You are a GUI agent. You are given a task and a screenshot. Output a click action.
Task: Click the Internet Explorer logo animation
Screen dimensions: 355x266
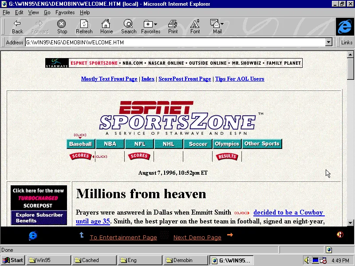(x=344, y=27)
